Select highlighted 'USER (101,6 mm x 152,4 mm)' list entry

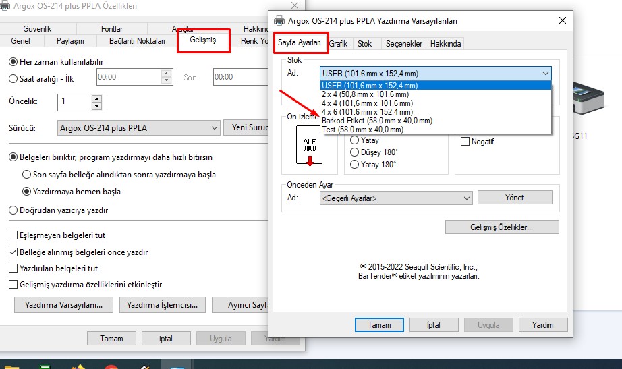(x=436, y=85)
